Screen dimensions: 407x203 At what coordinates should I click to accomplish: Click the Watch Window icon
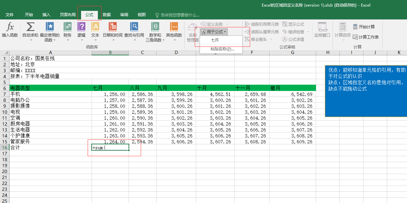(x=322, y=27)
